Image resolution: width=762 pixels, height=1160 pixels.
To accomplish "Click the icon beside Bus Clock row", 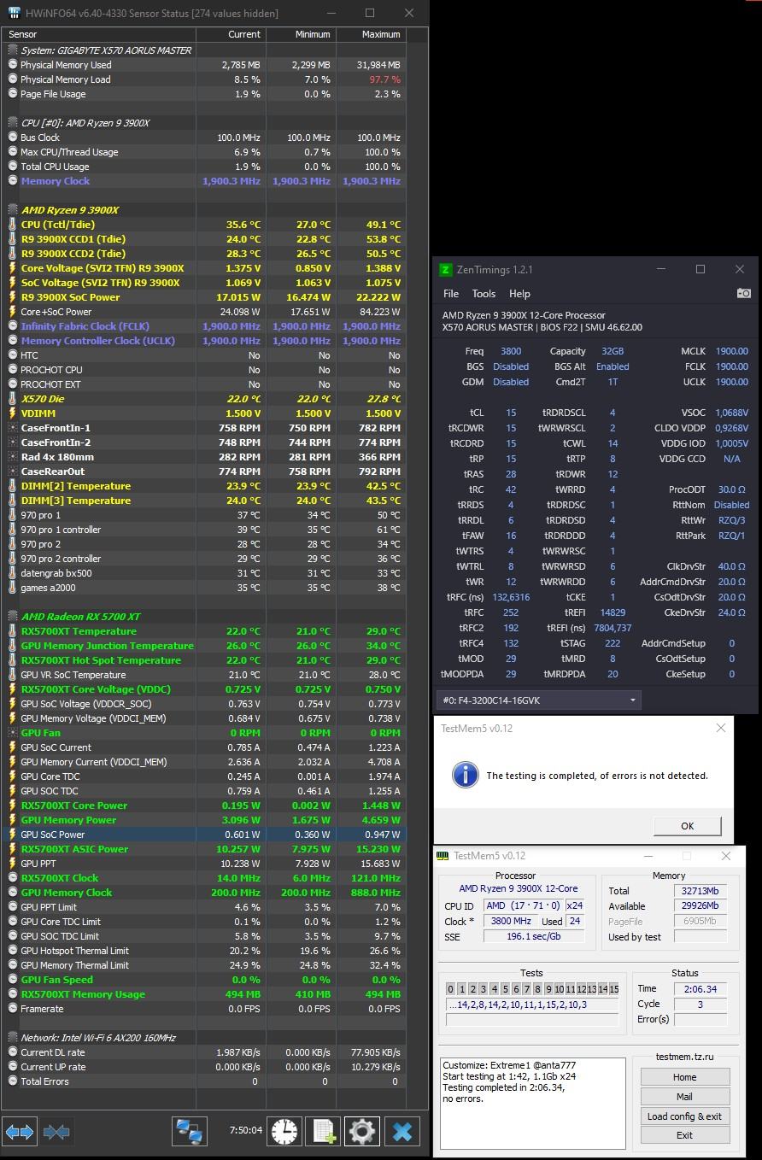I will pyautogui.click(x=12, y=138).
